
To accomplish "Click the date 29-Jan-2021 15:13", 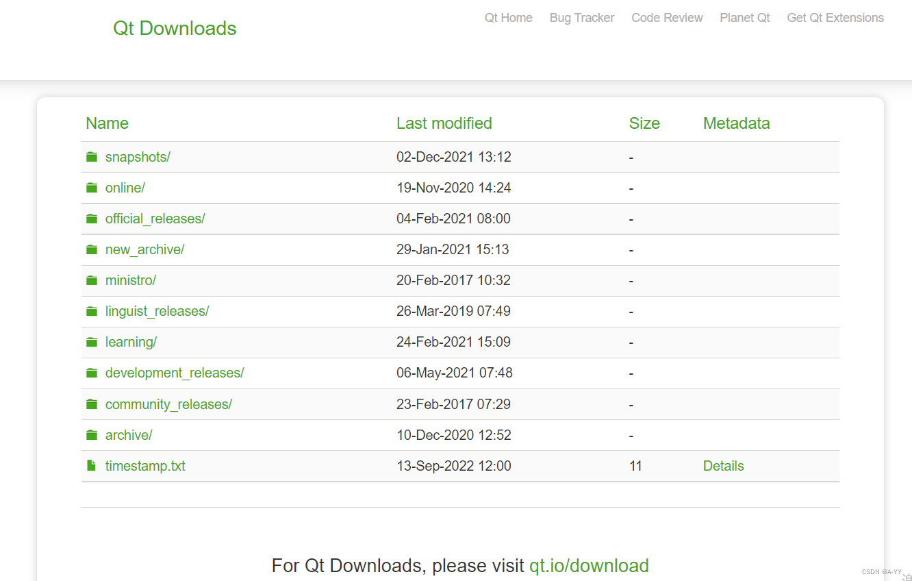I will (x=453, y=249).
